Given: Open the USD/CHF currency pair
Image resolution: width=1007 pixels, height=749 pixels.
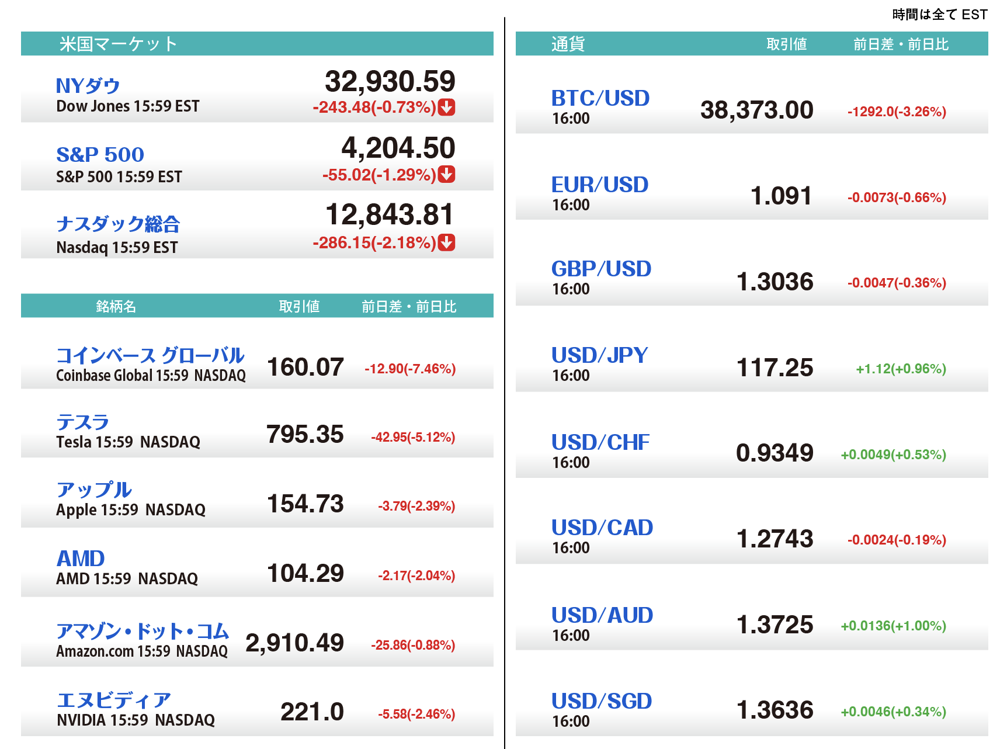Looking at the screenshot, I should (x=600, y=442).
